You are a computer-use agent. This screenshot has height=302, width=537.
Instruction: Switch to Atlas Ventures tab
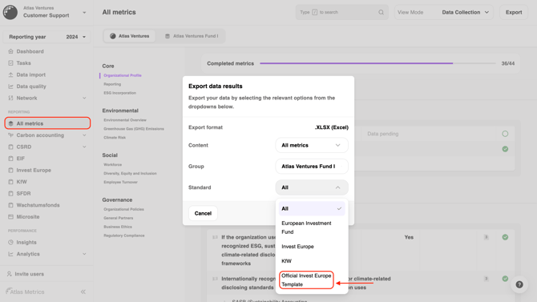pyautogui.click(x=130, y=36)
